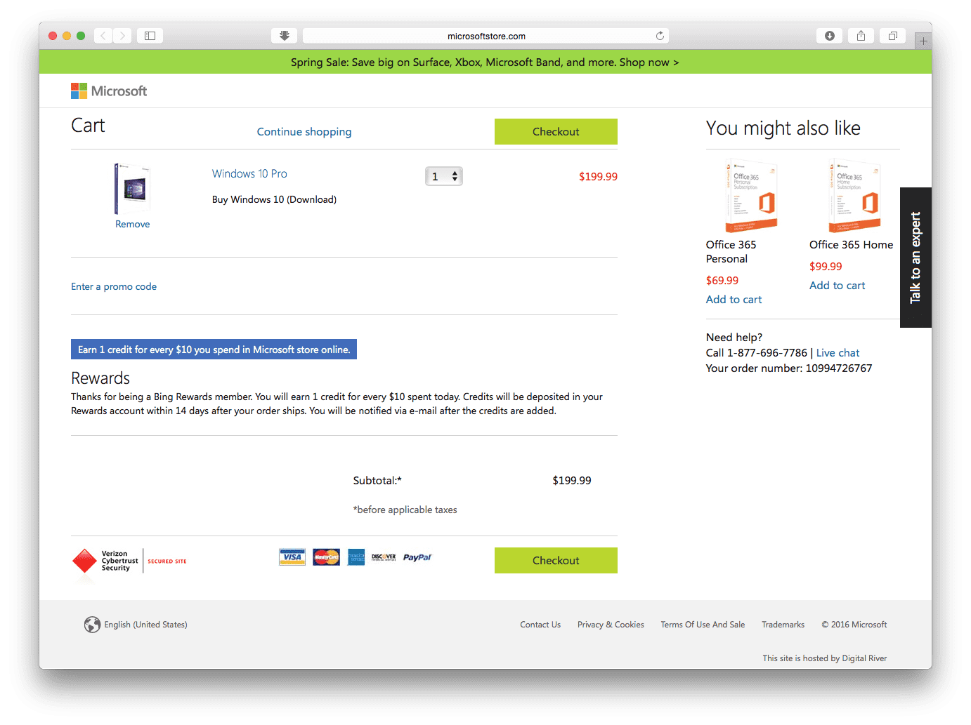Toggle the Safari sidebar icon

tap(150, 36)
